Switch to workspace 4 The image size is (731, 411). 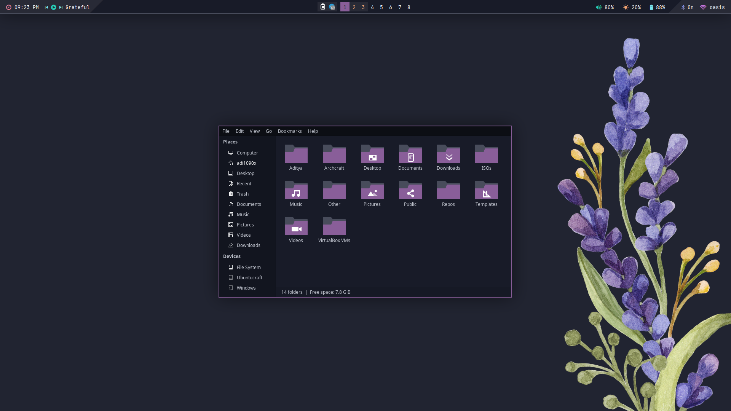(372, 7)
